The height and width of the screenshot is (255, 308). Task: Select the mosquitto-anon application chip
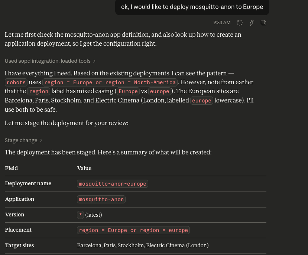[x=101, y=199]
